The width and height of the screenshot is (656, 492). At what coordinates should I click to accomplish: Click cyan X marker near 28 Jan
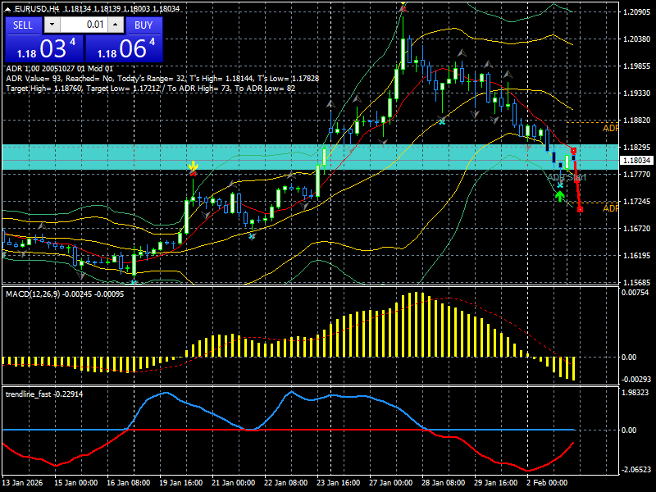click(442, 121)
